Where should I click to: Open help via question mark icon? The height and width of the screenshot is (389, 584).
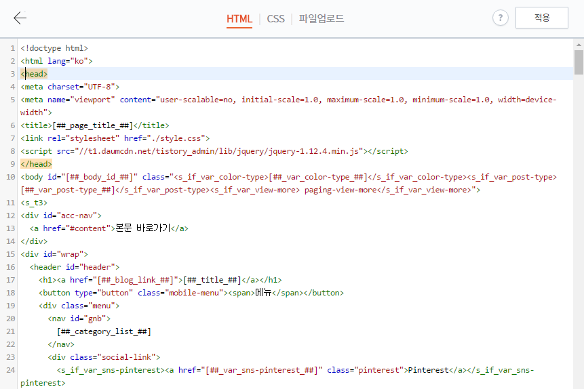[500, 18]
